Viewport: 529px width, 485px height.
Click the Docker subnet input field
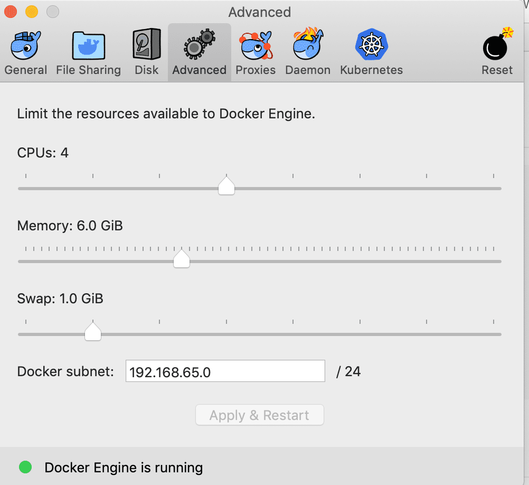point(225,371)
